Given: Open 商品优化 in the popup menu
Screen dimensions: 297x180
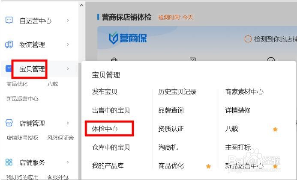Looking at the screenshot, I should tap(171, 166).
